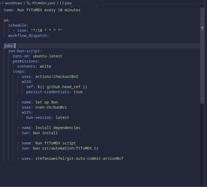Open the ftToMDX.yaml breadcrumb dropdown

(x=43, y=3)
